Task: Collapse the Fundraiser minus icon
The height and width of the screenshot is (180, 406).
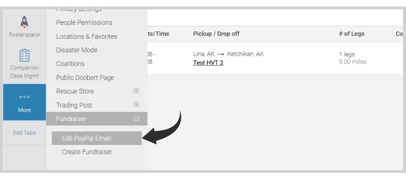Action: (x=136, y=118)
